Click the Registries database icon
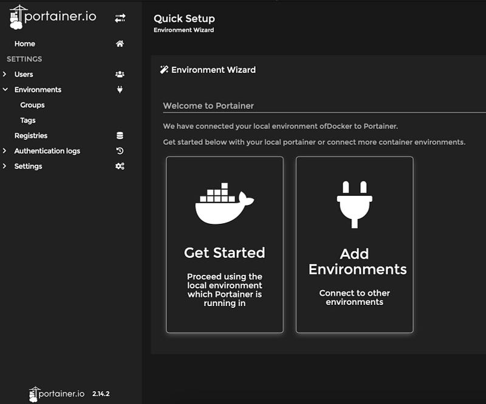Image resolution: width=486 pixels, height=404 pixels. [x=120, y=136]
